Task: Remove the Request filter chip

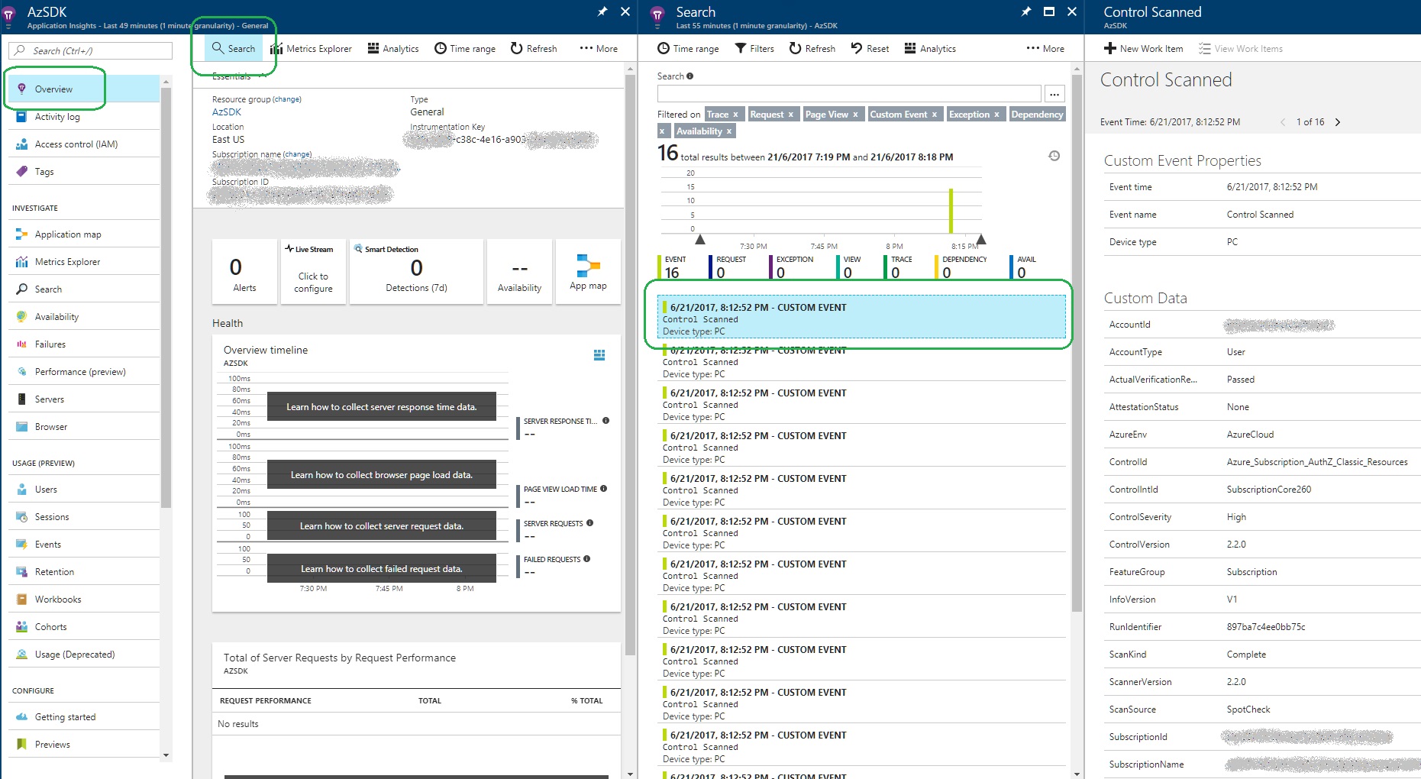Action: coord(790,115)
